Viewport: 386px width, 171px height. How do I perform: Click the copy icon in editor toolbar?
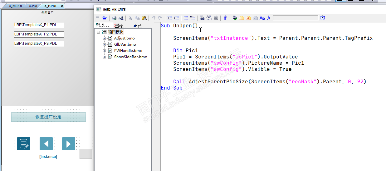click(137, 18)
